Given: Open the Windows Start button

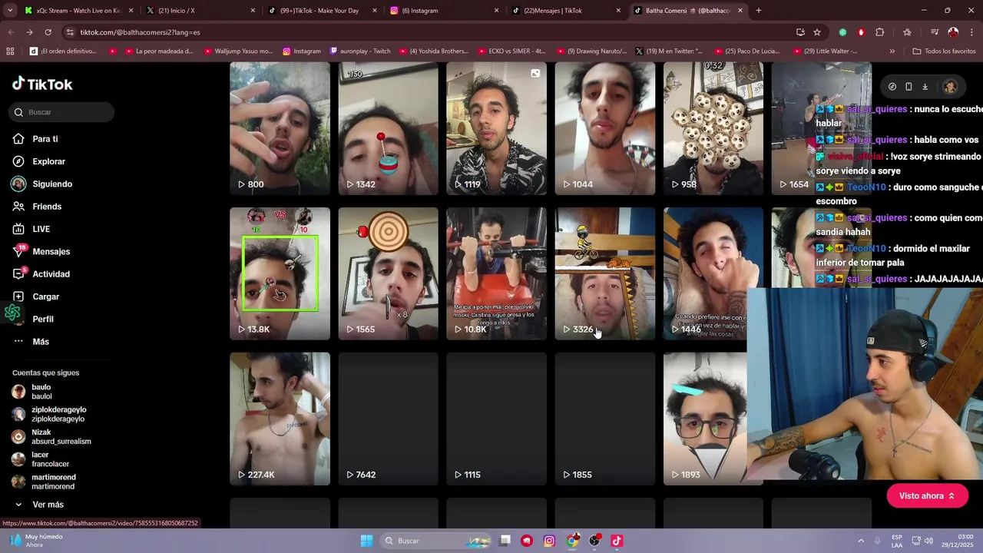Looking at the screenshot, I should pyautogui.click(x=366, y=541).
